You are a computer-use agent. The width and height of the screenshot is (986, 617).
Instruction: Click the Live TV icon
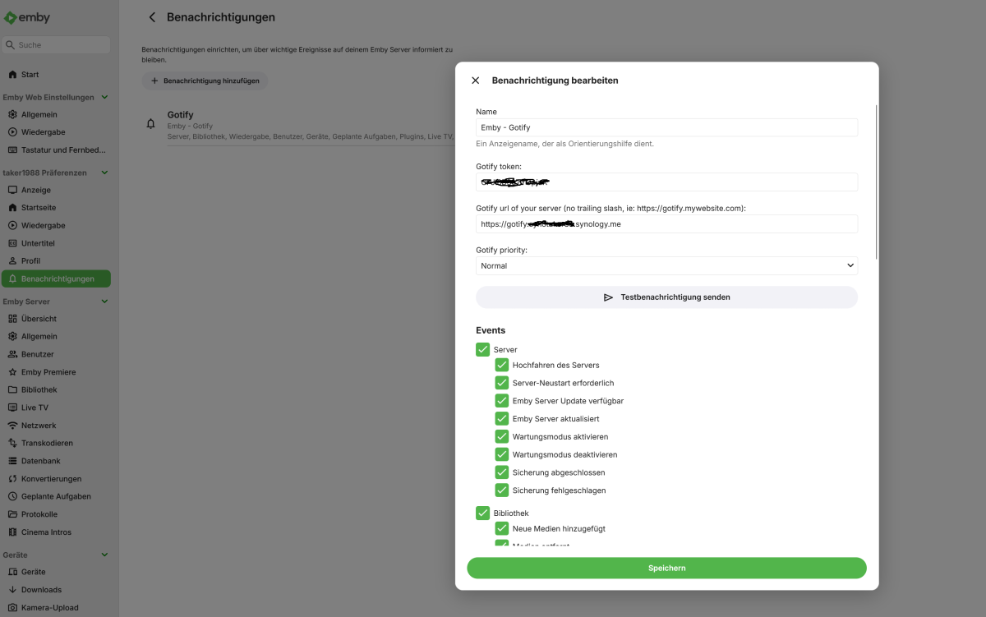click(x=12, y=407)
